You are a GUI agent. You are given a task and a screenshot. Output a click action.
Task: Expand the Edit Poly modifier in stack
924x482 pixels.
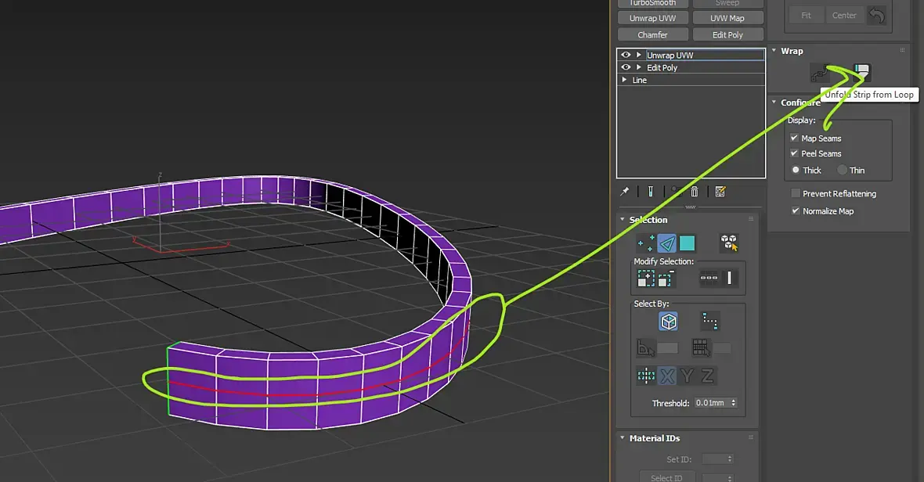click(639, 68)
